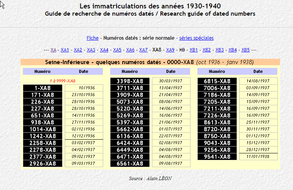Click the date 09/03/1937
This screenshot has width=293, height=190.
click(83, 163)
